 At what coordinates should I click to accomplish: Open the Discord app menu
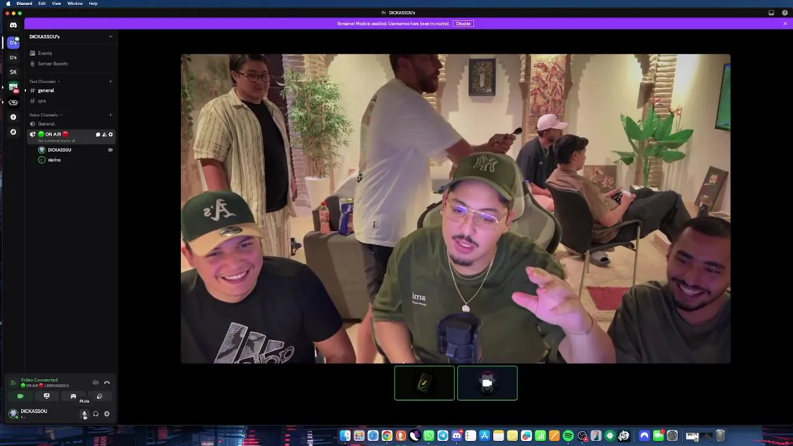[x=24, y=4]
